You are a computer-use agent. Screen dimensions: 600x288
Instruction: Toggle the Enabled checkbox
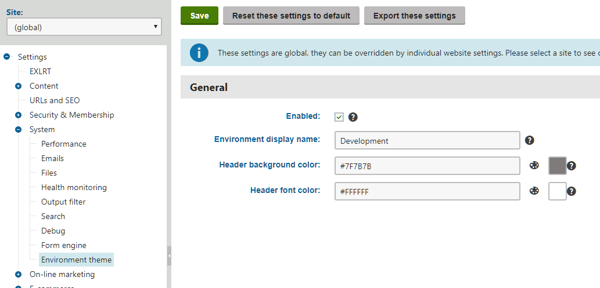point(339,117)
